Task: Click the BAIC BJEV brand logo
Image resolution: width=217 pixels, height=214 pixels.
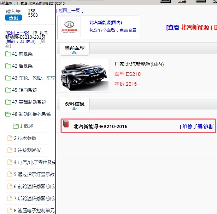Action: coord(69,27)
